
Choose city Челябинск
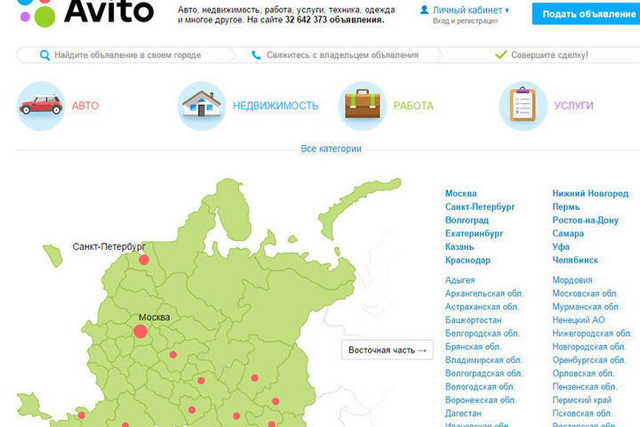point(575,261)
